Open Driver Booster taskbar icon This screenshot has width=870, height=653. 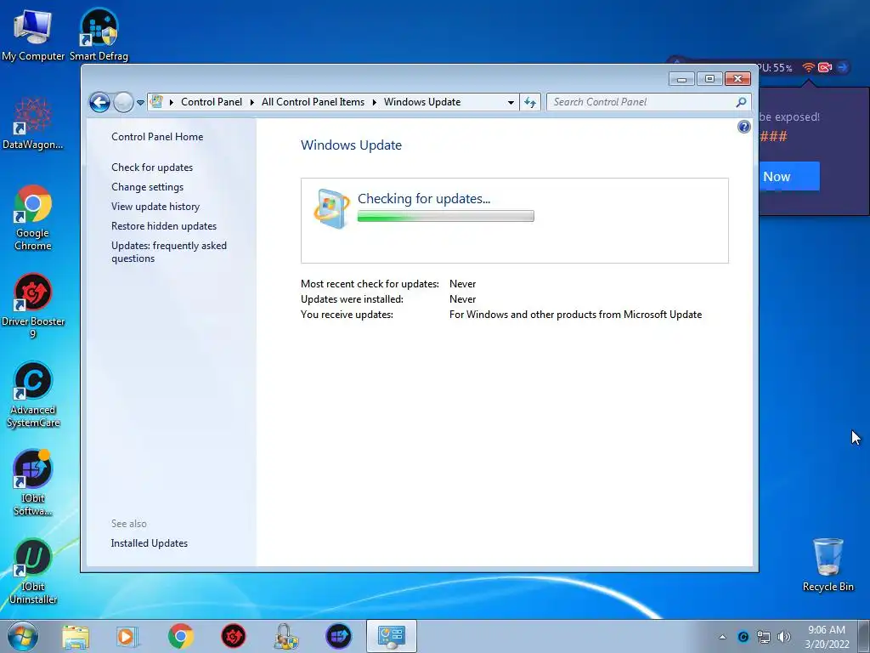pos(233,636)
